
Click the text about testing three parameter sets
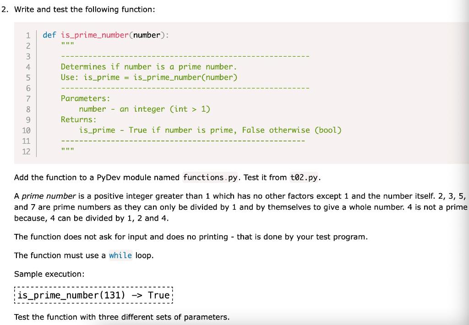pos(121,317)
